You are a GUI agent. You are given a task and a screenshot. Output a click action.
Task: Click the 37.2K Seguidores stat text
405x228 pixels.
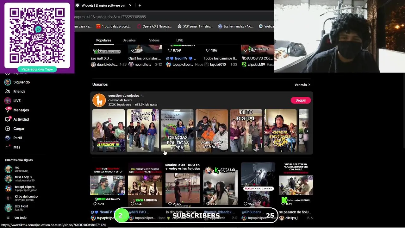click(x=120, y=104)
